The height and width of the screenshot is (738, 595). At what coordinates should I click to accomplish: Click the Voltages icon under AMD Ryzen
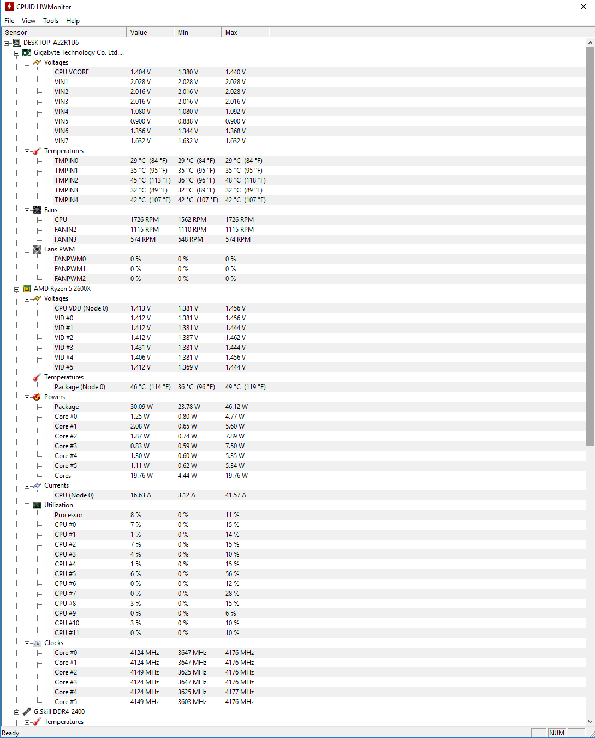click(37, 298)
